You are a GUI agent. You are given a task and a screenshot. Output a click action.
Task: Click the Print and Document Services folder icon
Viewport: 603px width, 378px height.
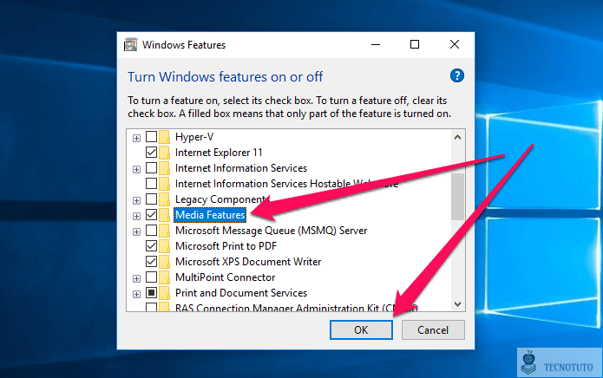tap(164, 293)
